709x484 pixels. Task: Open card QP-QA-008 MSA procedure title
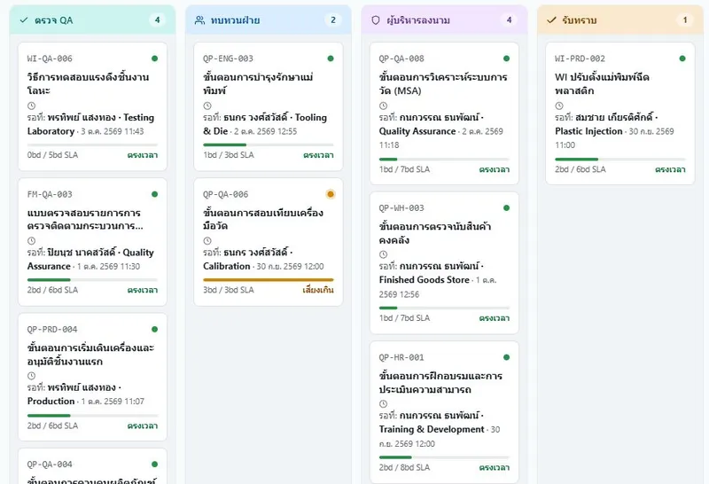tap(443, 83)
